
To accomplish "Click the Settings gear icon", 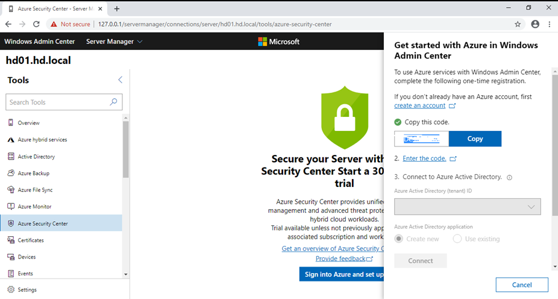I will tap(11, 289).
